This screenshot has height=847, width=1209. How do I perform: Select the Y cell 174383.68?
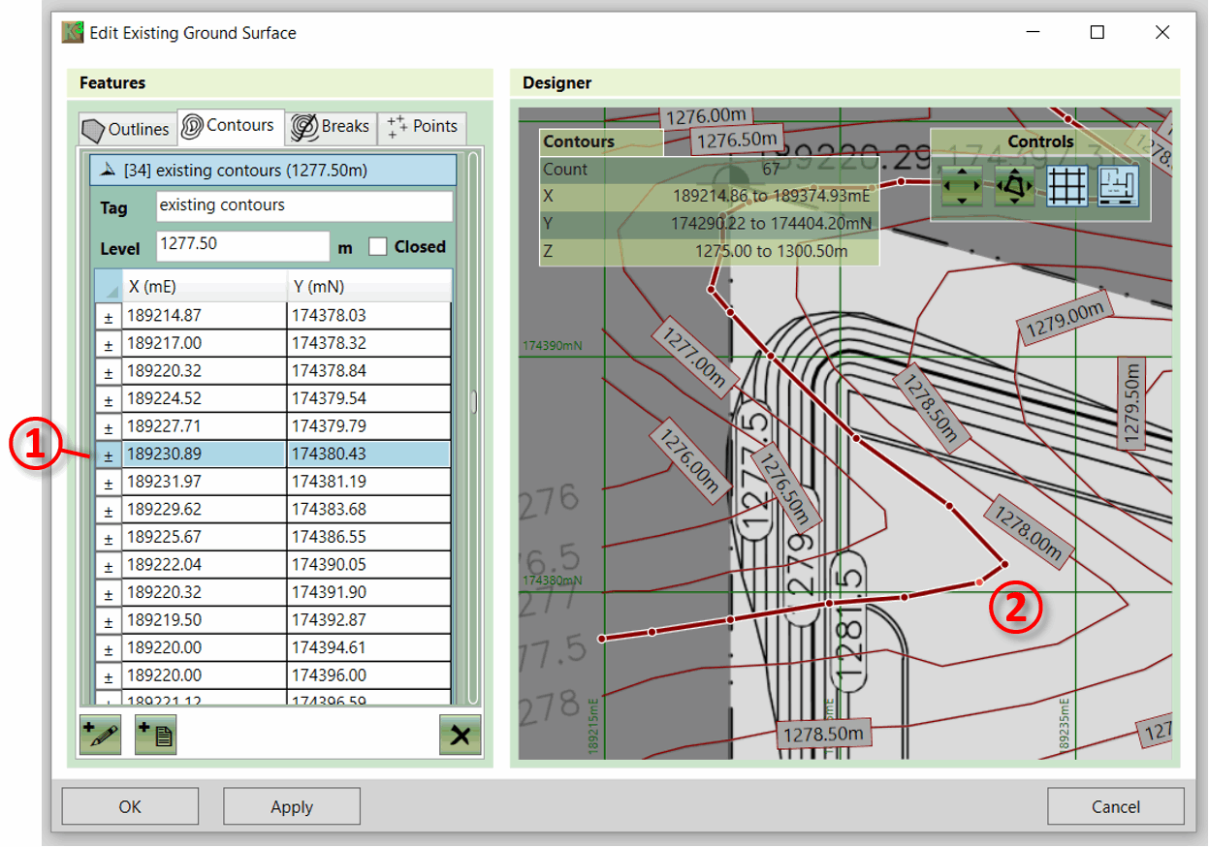coord(369,510)
